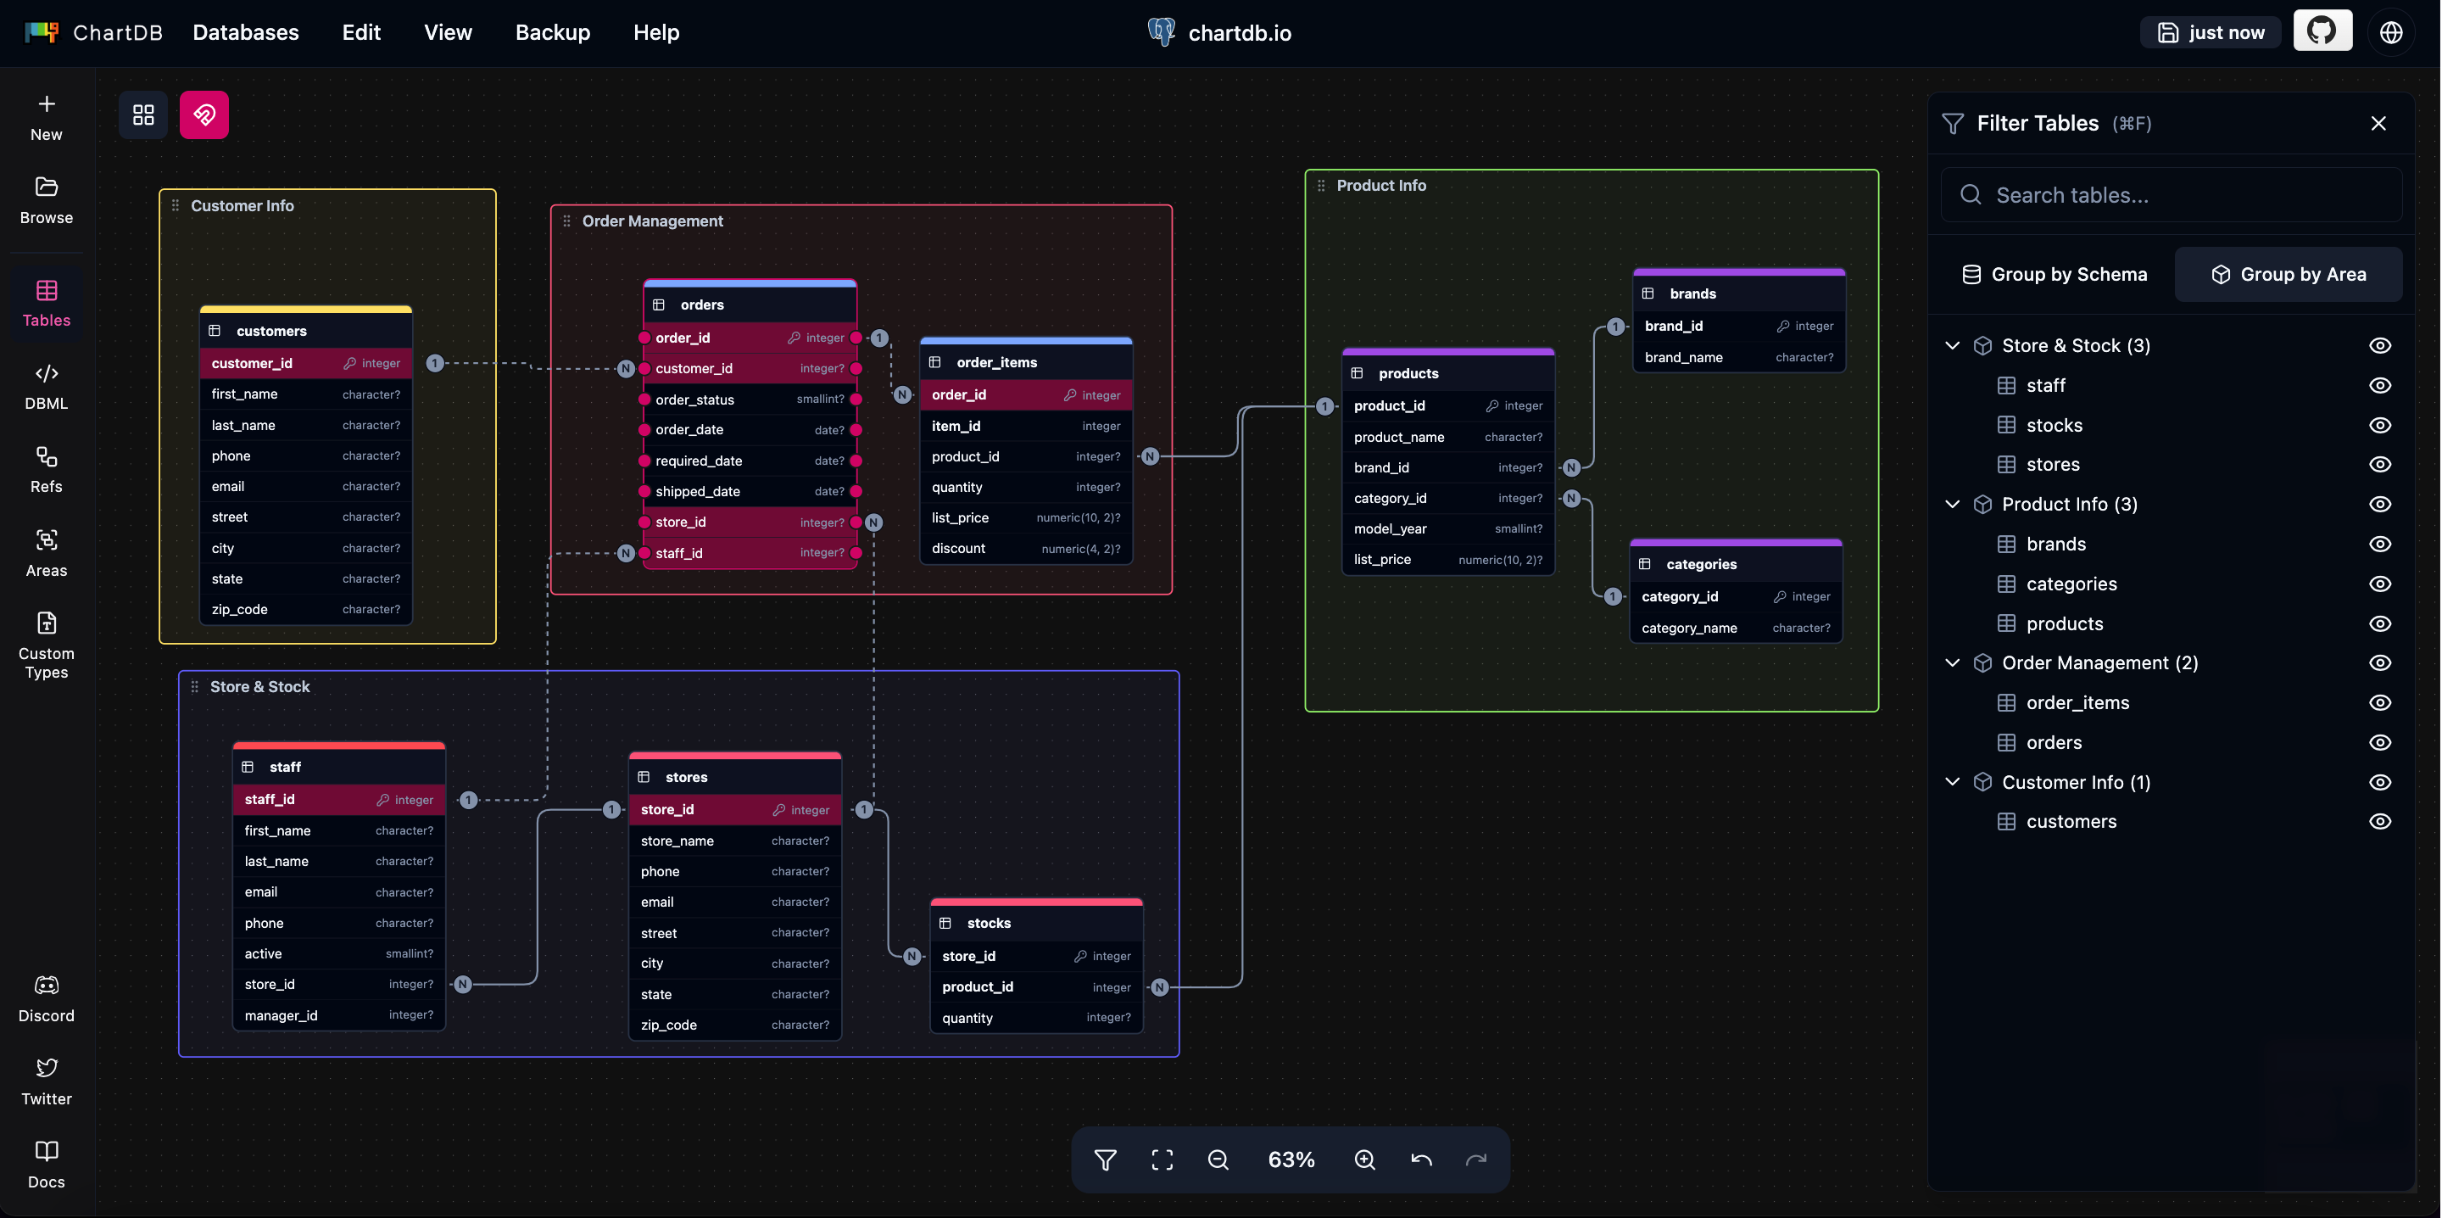Switch to Group by Schema
This screenshot has width=2442, height=1218.
[x=2054, y=274]
